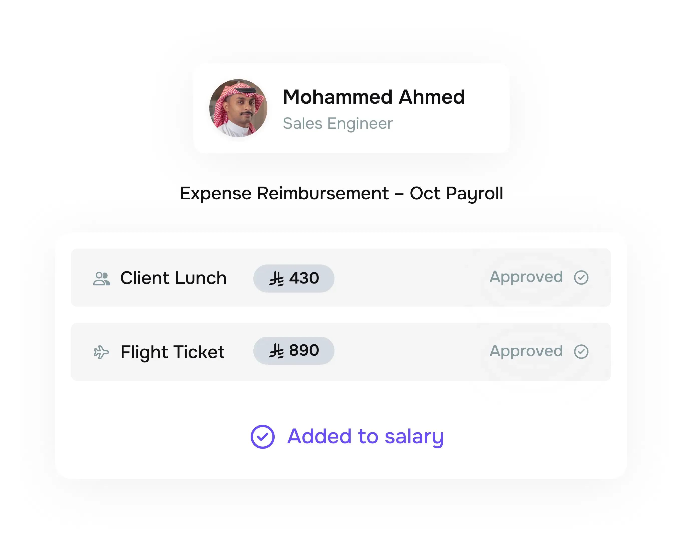Click the riyal symbol in the 430 badge
Screen dimensions: 681x541
click(x=276, y=279)
